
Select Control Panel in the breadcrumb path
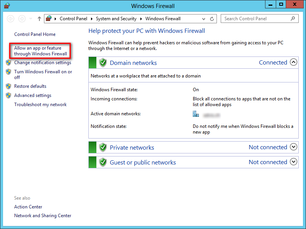73,18
